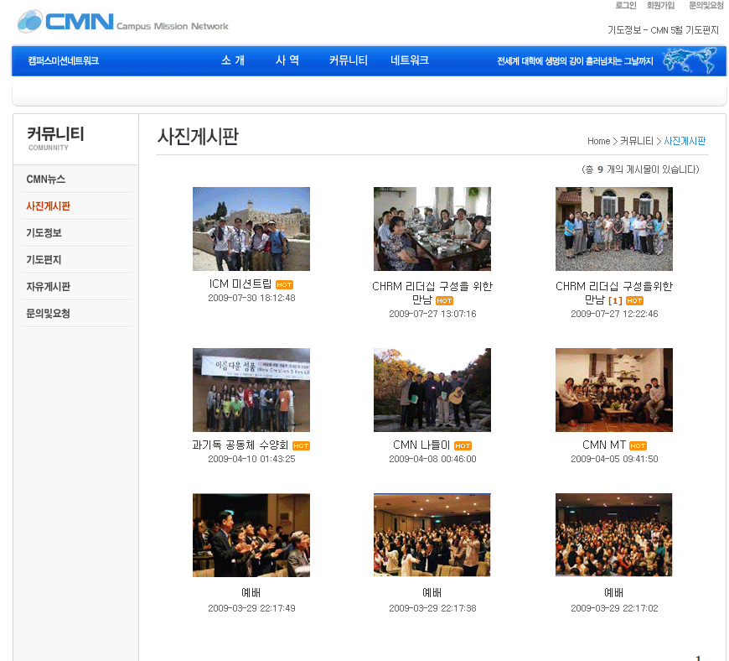Click the date 2009-04-05 09:41:50

[x=614, y=459]
